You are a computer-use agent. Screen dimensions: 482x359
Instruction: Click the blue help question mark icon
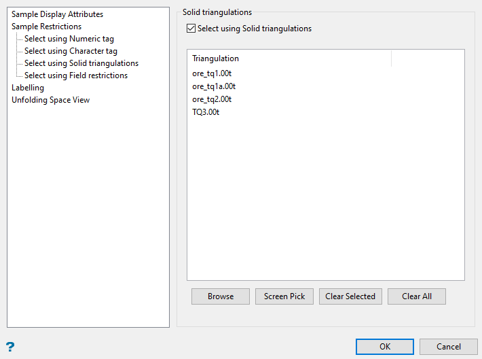click(x=10, y=347)
